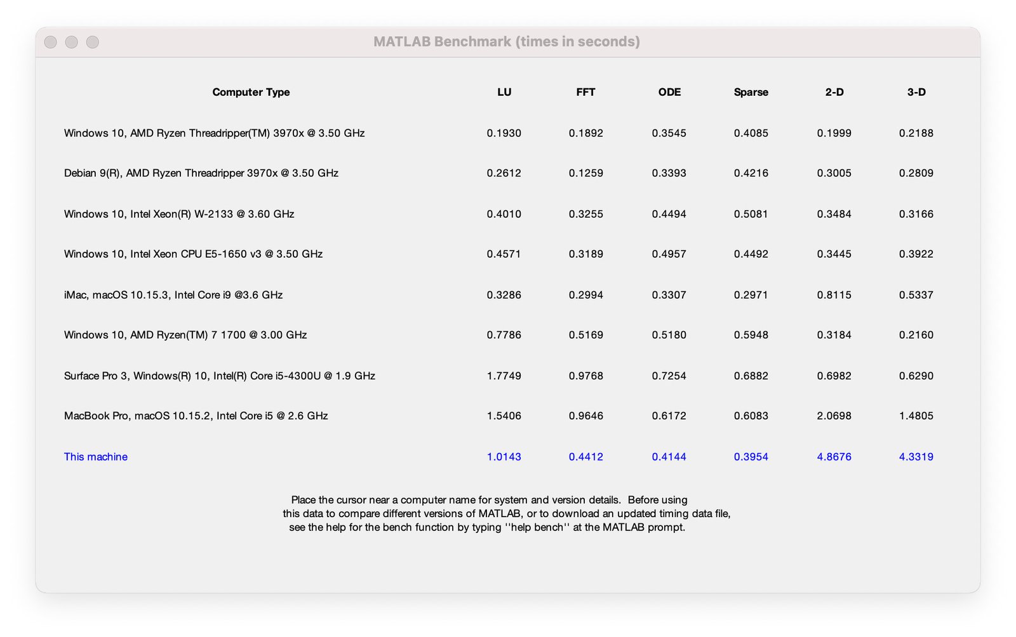Click the AMD Ryzen Threadripper 3970x Windows 10 row
The image size is (1016, 637).
click(x=213, y=133)
